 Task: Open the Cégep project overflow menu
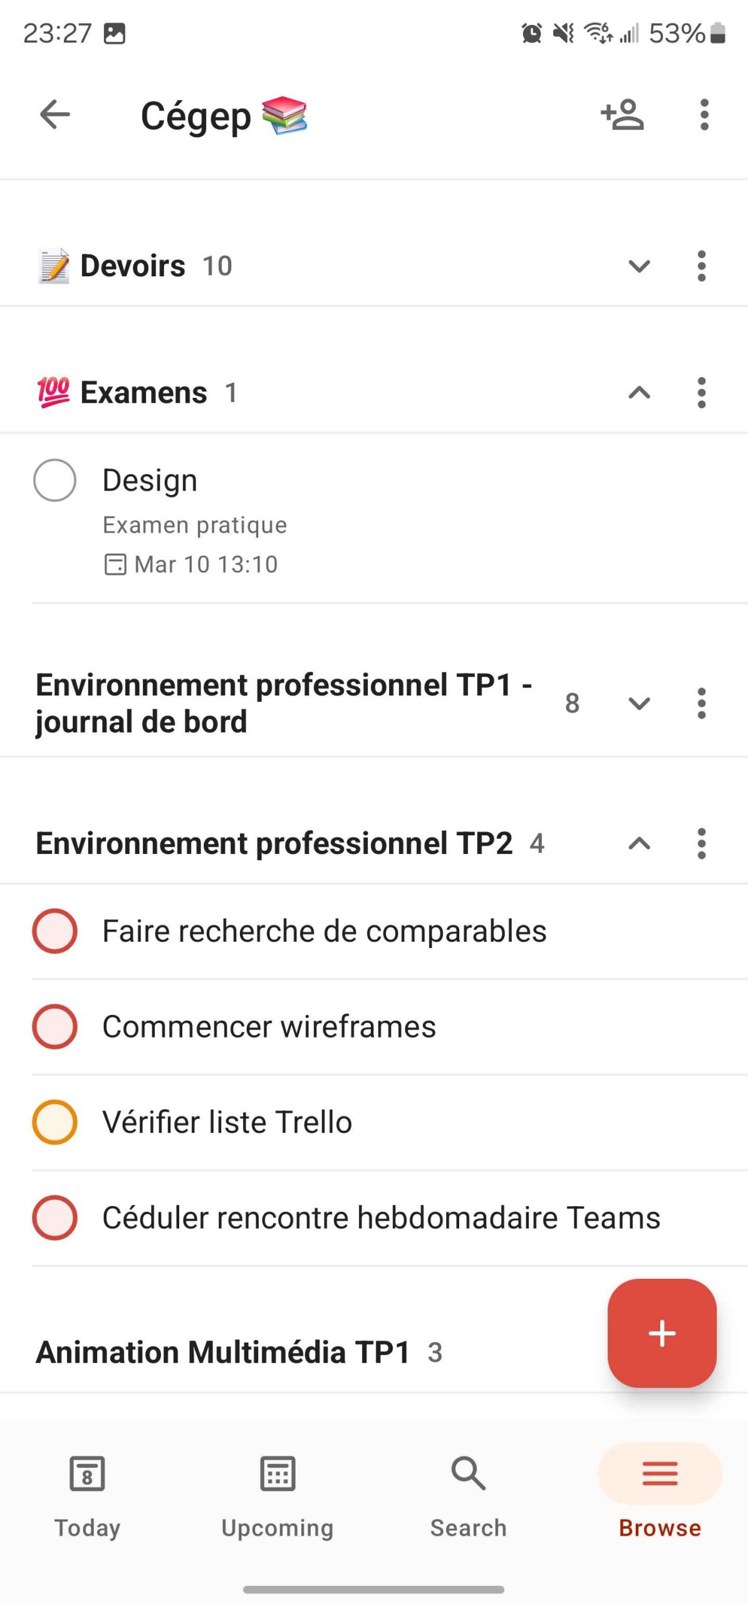tap(704, 115)
